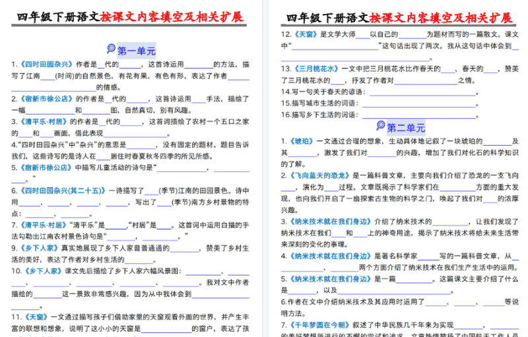The height and width of the screenshot is (337, 528).
Task: Click 《四时田园杂兴》 in item 1
Action: coord(46,64)
